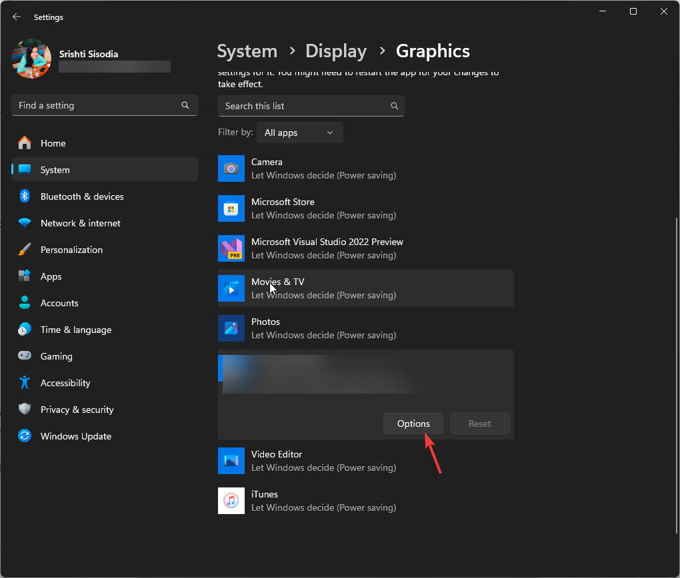680x578 pixels.
Task: Navigate to System via the breadcrumb
Action: pyautogui.click(x=247, y=51)
